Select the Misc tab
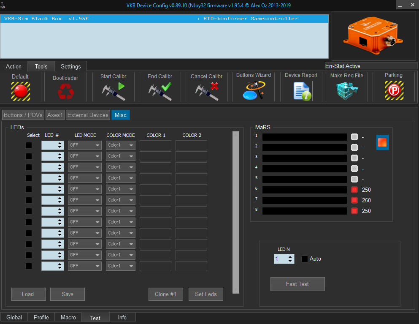The height and width of the screenshot is (324, 419). [x=121, y=115]
